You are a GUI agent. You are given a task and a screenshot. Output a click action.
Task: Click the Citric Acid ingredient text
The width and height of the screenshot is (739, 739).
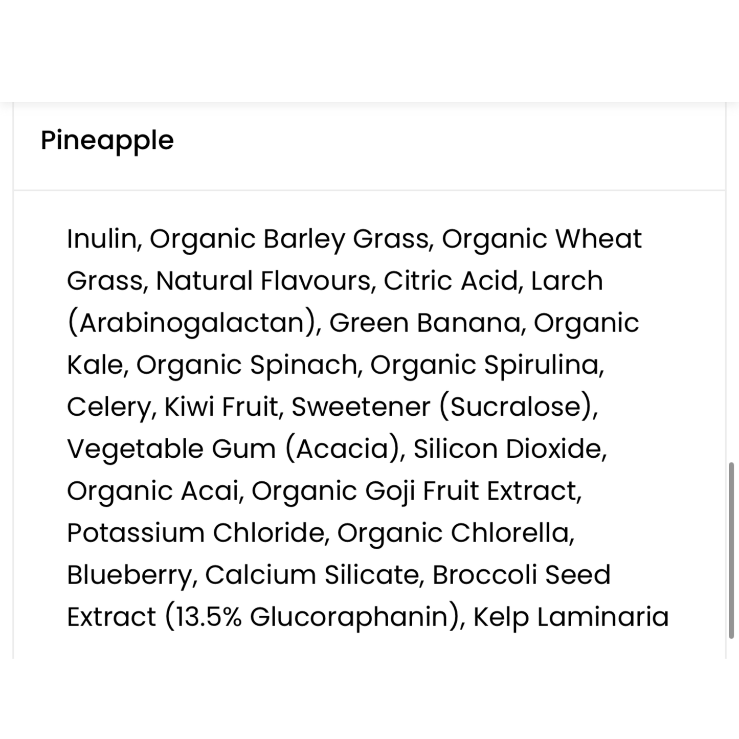pyautogui.click(x=450, y=281)
